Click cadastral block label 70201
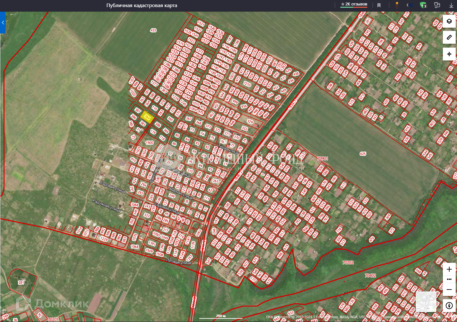 [53, 319]
